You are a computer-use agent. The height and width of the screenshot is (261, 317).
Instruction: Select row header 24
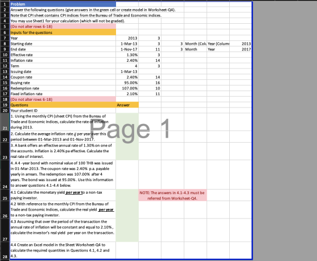coord(5,174)
